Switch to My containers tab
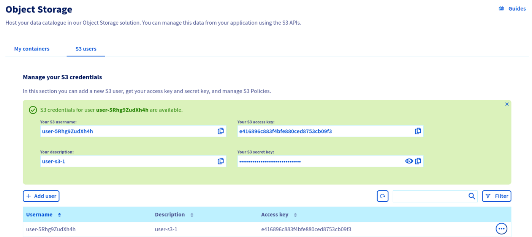 click(32, 49)
